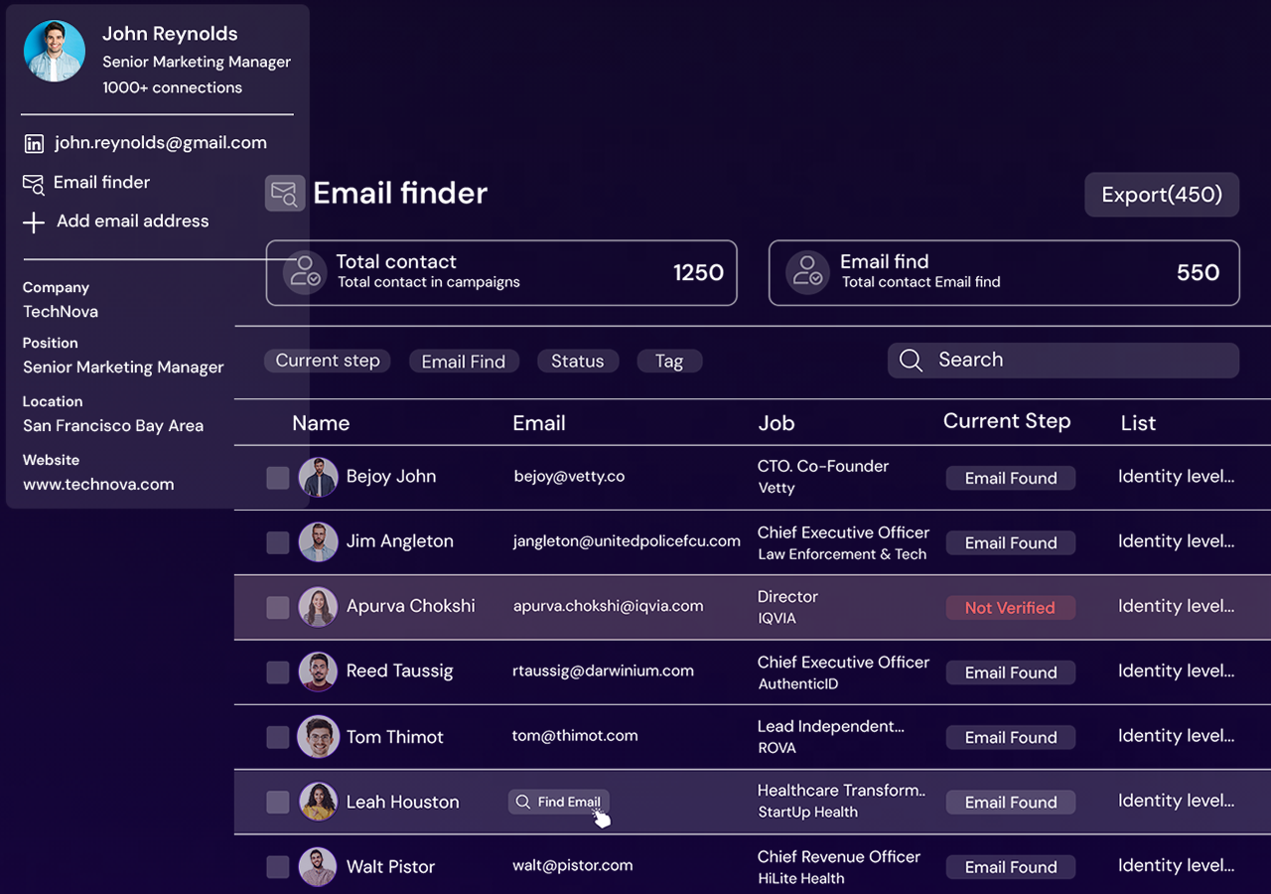Image resolution: width=1271 pixels, height=894 pixels.
Task: Sort by the Current Step column header
Action: 1006,421
